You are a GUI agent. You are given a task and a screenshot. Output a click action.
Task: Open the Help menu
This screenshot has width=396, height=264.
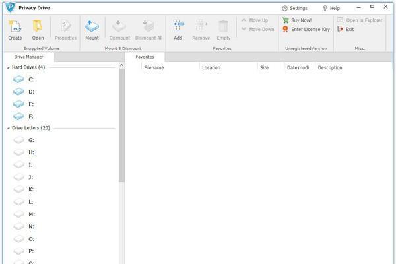tap(331, 9)
